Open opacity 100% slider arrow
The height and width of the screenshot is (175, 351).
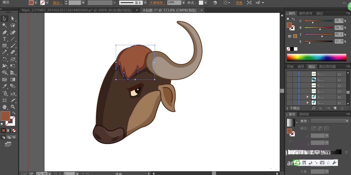click(184, 3)
